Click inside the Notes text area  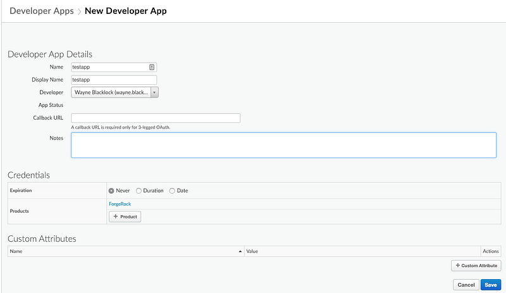283,145
